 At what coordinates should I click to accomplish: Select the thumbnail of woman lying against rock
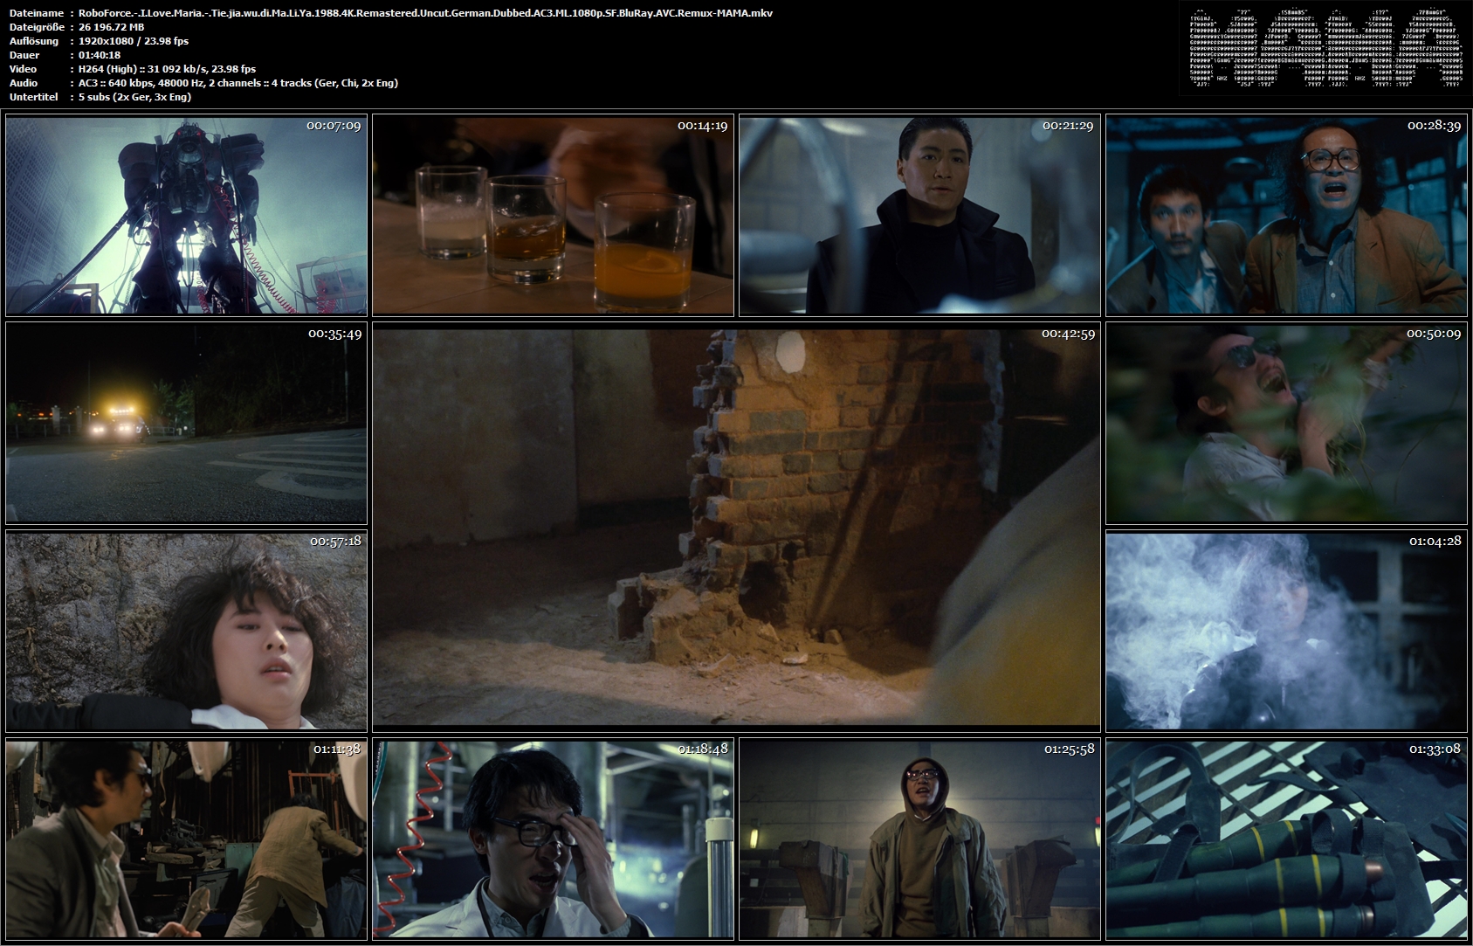186,632
